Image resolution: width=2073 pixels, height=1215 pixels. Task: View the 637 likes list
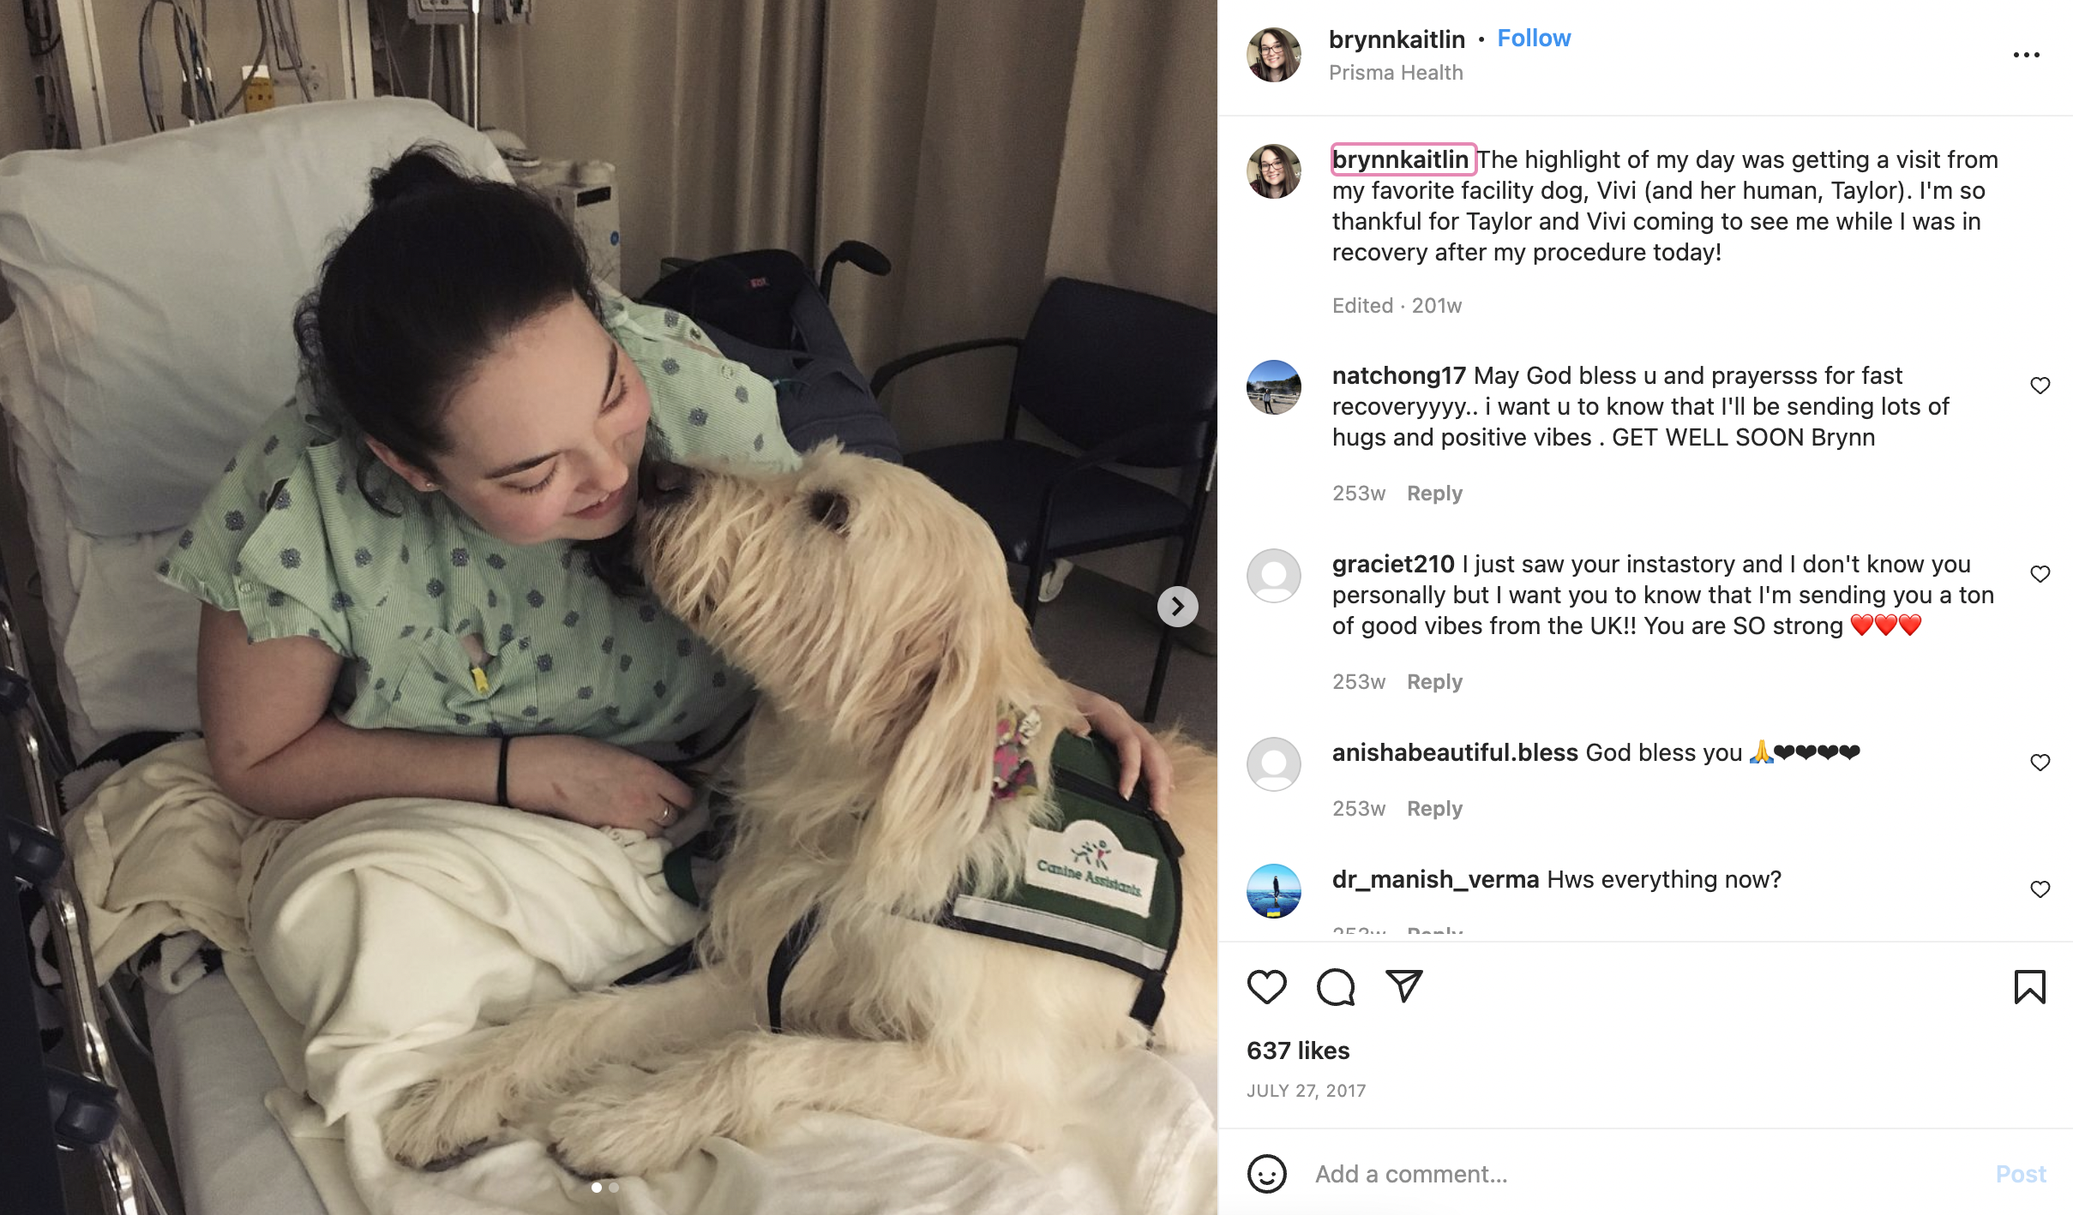(x=1298, y=1050)
